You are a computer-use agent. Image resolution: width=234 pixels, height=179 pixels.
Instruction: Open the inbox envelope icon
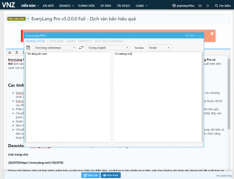(200, 6)
